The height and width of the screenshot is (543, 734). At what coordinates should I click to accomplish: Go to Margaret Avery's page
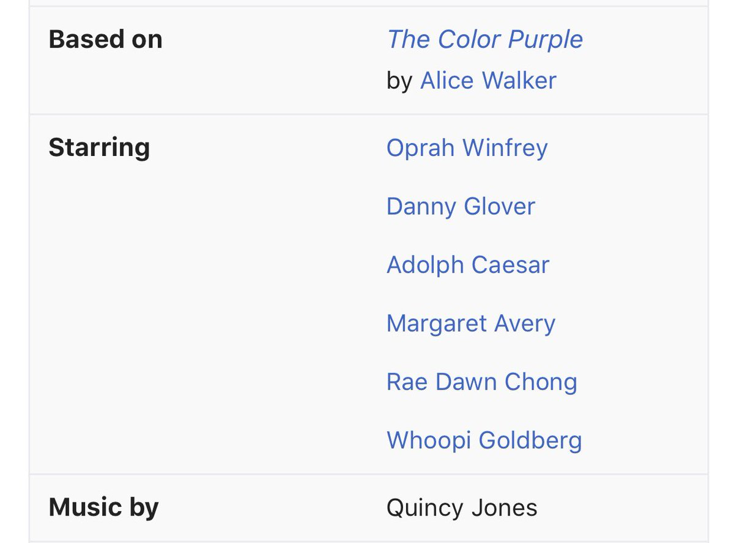pyautogui.click(x=471, y=324)
